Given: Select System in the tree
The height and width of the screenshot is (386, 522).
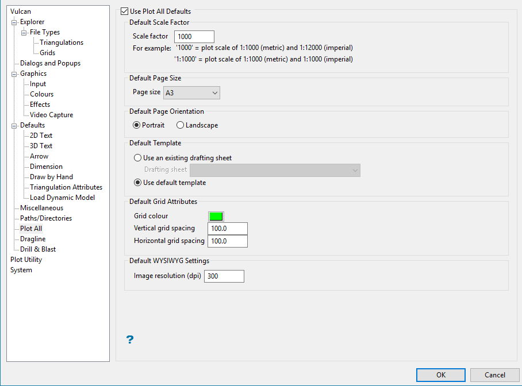Looking at the screenshot, I should click(21, 269).
